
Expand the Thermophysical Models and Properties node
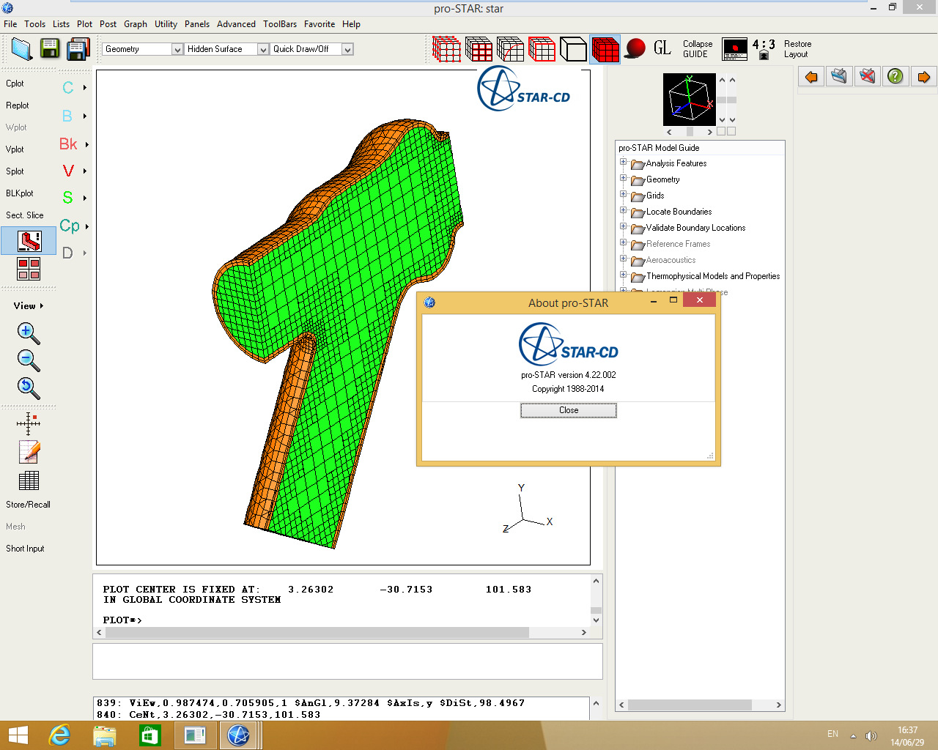pyautogui.click(x=623, y=275)
